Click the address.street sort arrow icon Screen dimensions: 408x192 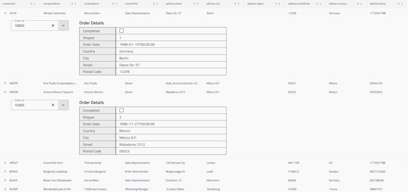pos(194,4)
